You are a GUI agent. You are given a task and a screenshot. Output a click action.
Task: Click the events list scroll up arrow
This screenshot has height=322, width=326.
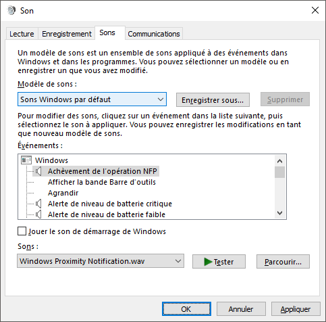[x=279, y=161]
